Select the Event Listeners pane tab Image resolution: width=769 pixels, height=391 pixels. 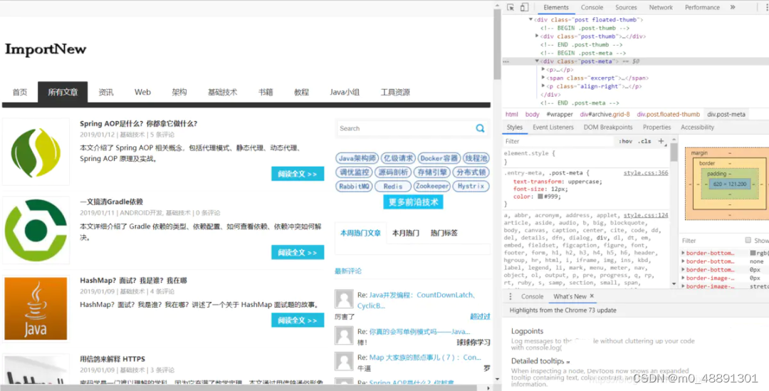[x=553, y=127]
